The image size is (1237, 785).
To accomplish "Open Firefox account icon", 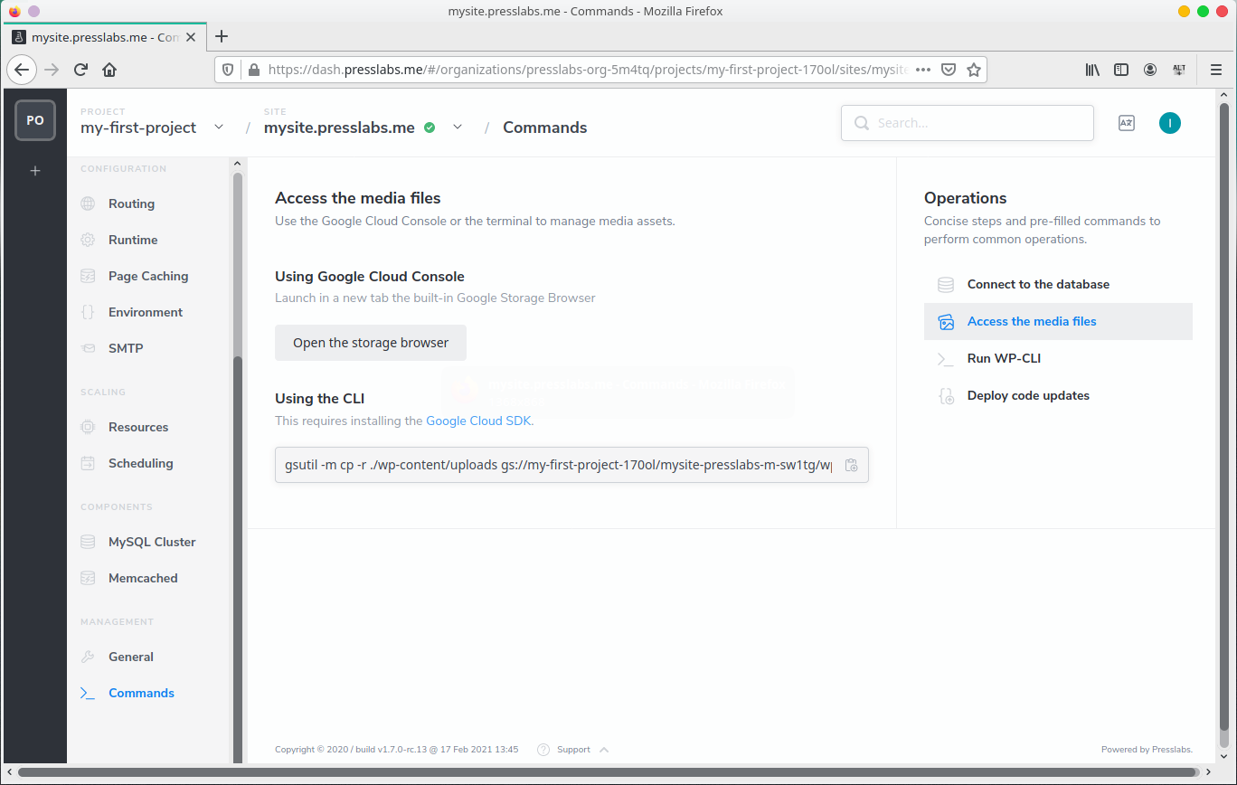I will tap(1150, 70).
